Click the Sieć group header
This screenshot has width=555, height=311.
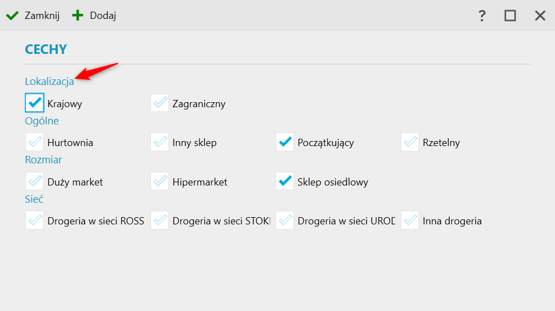pyautogui.click(x=34, y=199)
